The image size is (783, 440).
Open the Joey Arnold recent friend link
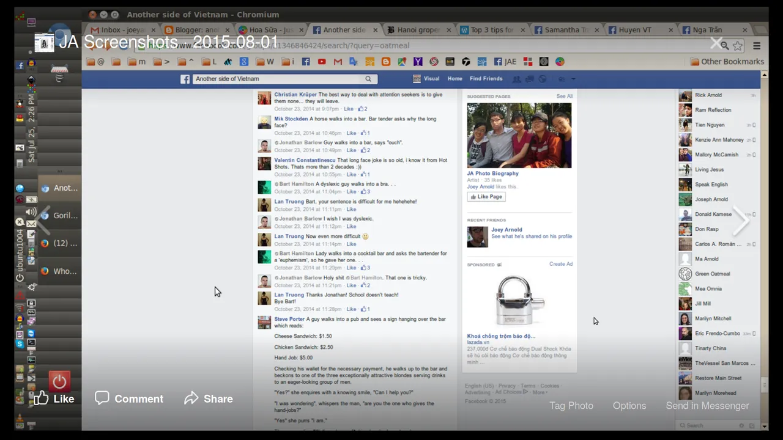tap(507, 230)
